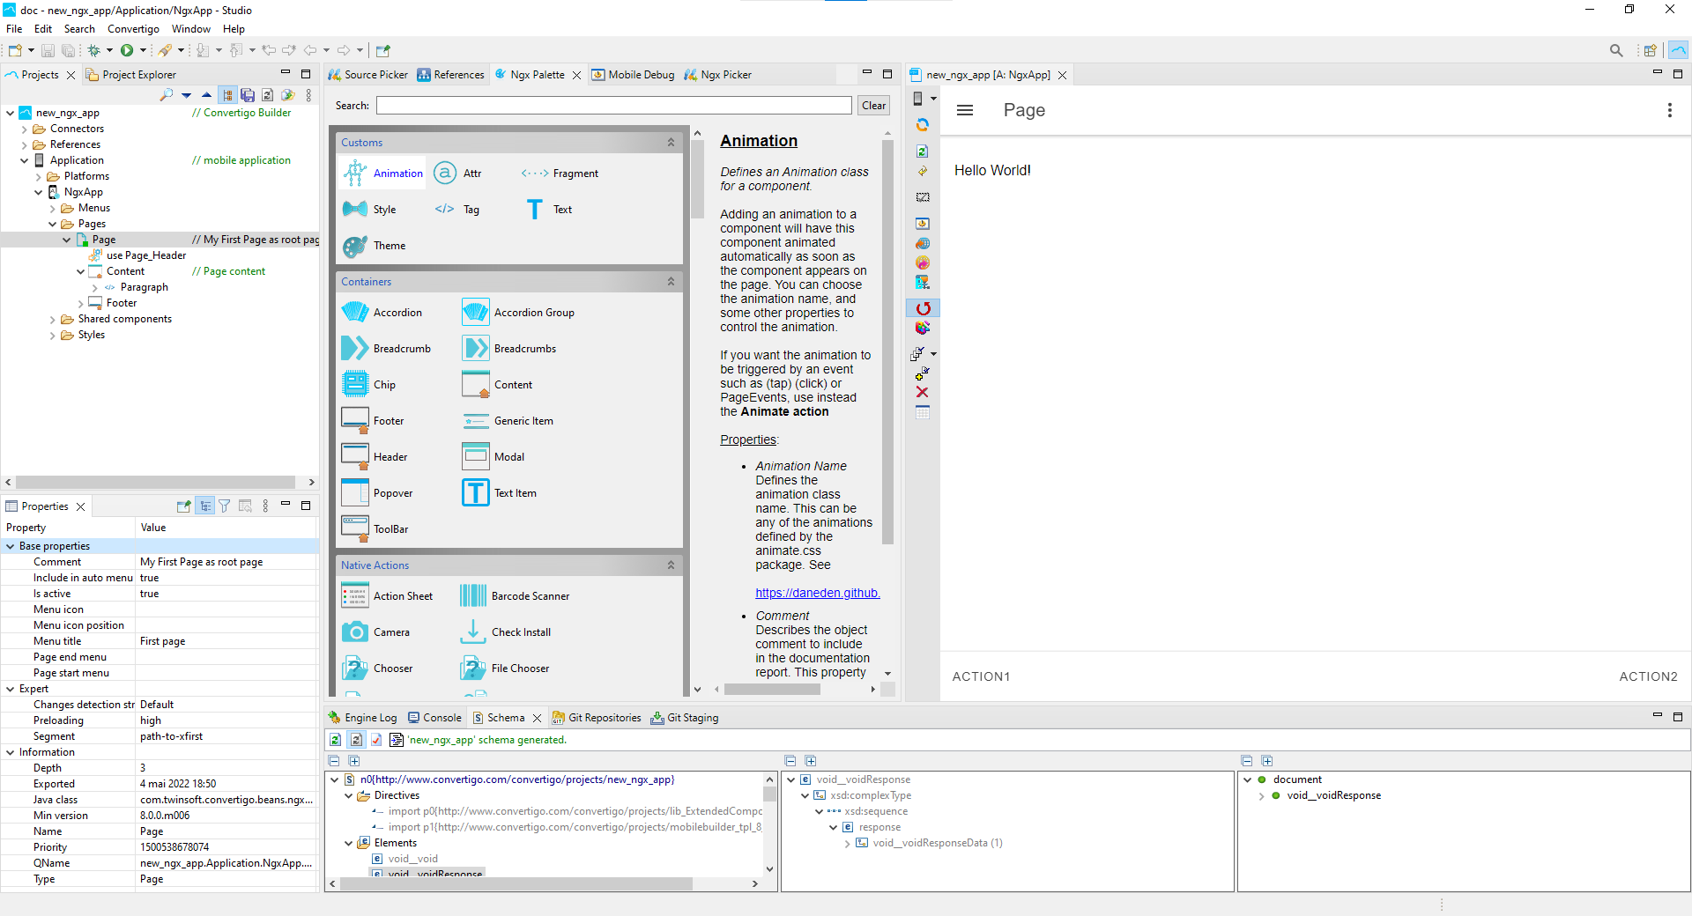Collapse the Customs palette section
The width and height of the screenshot is (1692, 916).
click(671, 143)
